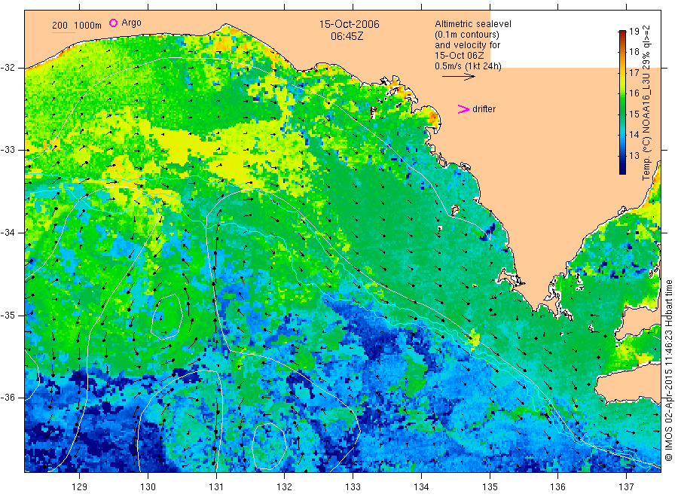Click the '1000m' depth legend label
The image size is (678, 497).
pyautogui.click(x=88, y=26)
